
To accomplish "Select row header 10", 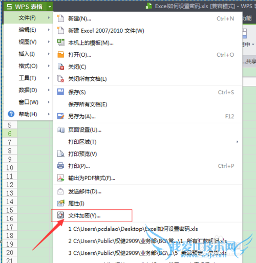I will [10, 167].
